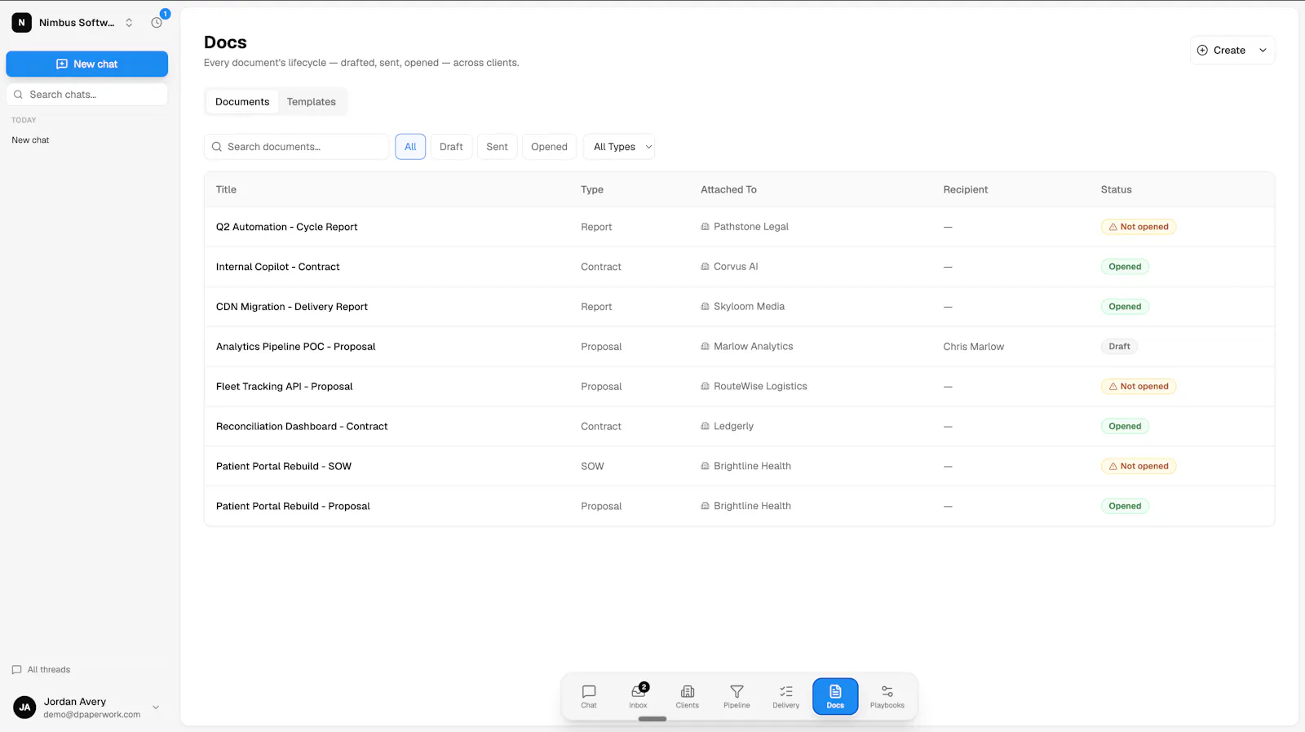Click Not opened badge for Fleet Tracking API
This screenshot has width=1305, height=732.
(x=1139, y=387)
